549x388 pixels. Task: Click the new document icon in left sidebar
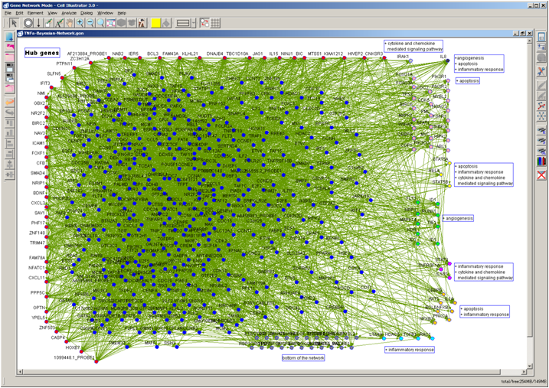point(10,37)
